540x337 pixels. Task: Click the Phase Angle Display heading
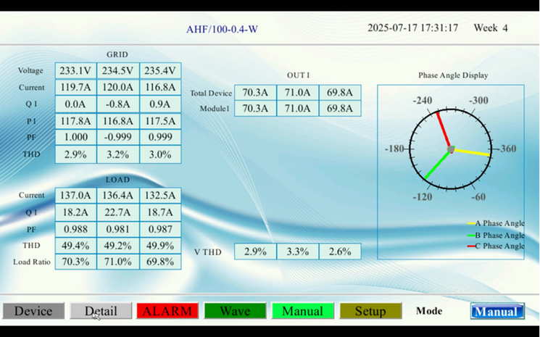coord(453,75)
